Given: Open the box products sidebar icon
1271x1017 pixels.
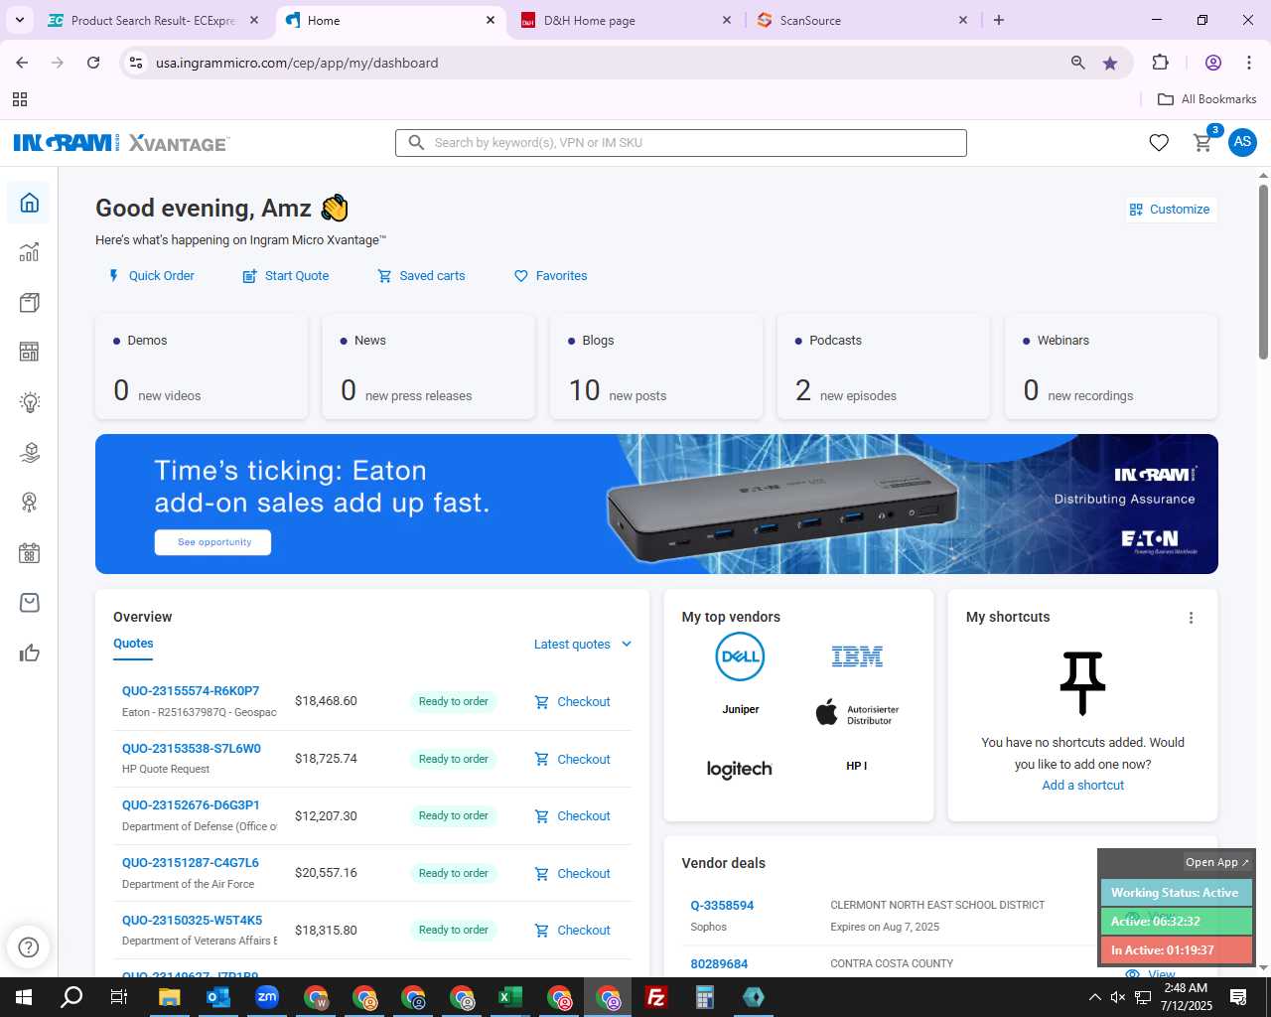Looking at the screenshot, I should coord(30,302).
